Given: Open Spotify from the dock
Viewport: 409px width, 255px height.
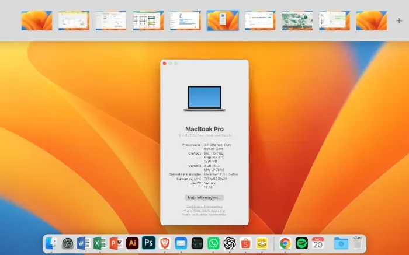Looking at the screenshot, I should (302, 243).
